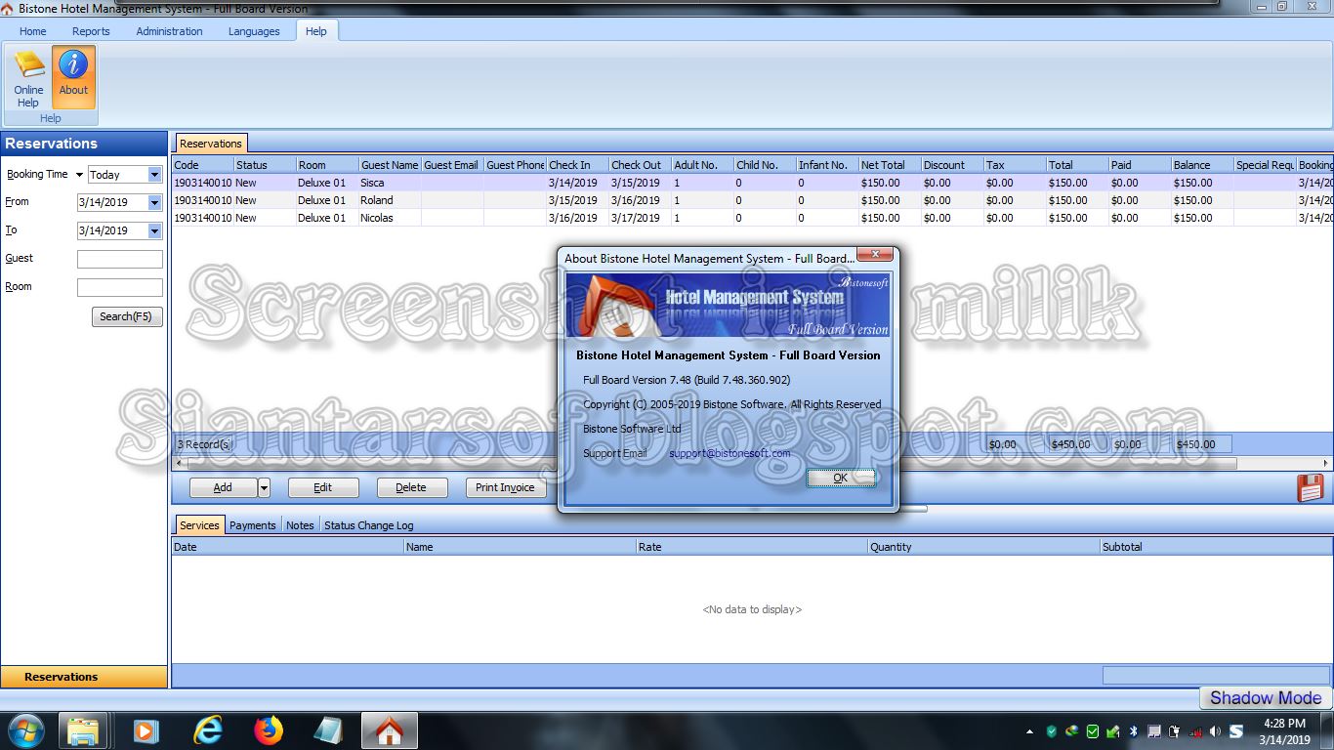This screenshot has width=1334, height=750.
Task: Launch Firefox from the taskbar
Action: 268,730
